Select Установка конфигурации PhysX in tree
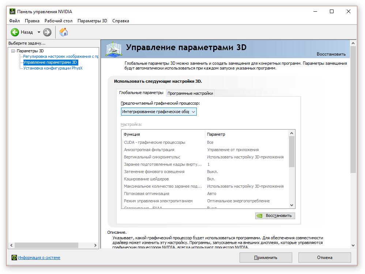Image resolution: width=365 pixels, height=274 pixels. pos(53,68)
